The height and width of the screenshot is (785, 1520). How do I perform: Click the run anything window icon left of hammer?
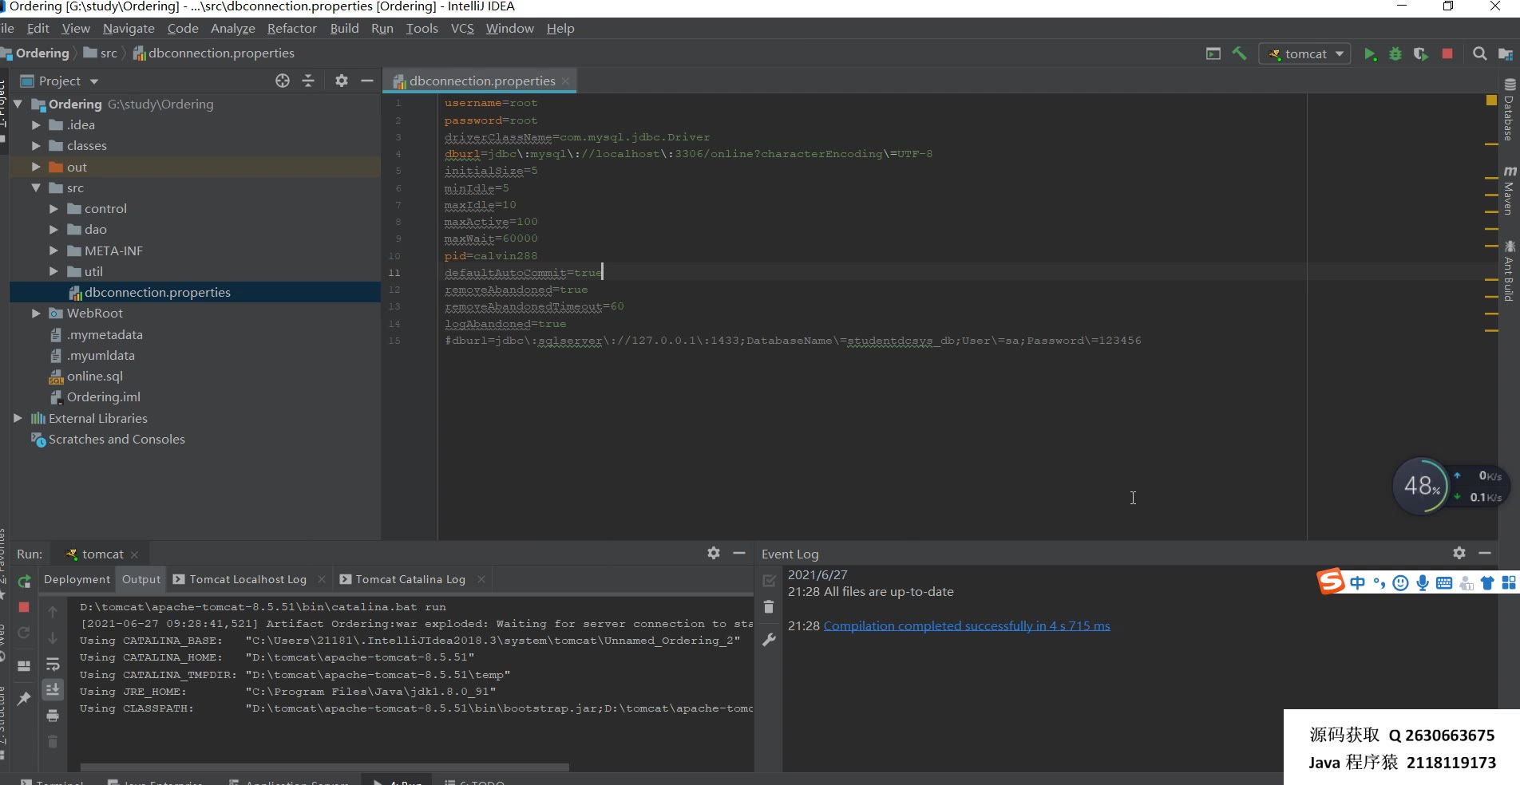1213,53
